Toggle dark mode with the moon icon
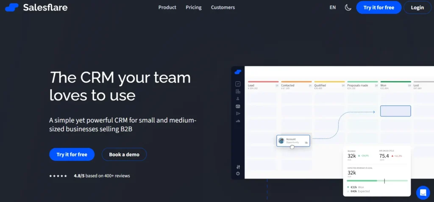The height and width of the screenshot is (202, 434). click(348, 8)
